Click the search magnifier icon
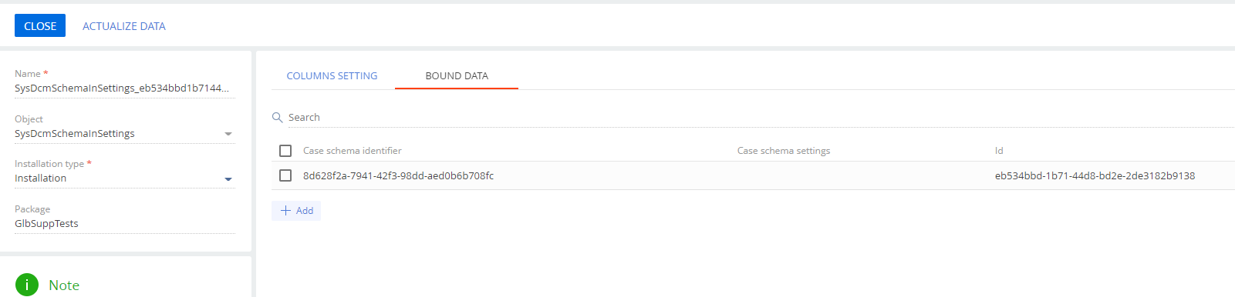 click(x=277, y=118)
